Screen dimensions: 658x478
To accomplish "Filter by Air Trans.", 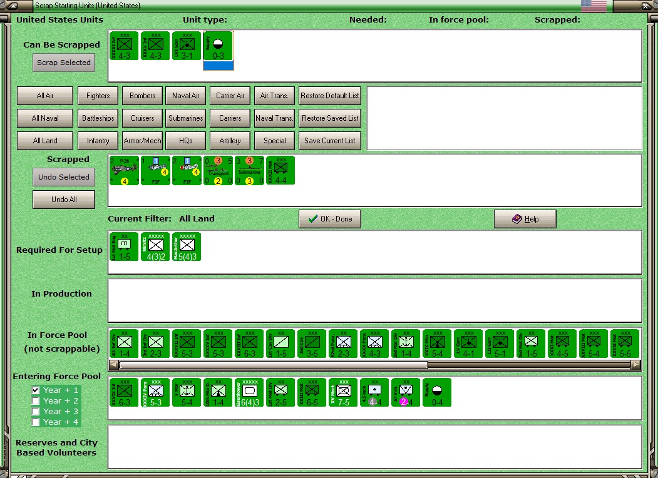I will click(274, 96).
